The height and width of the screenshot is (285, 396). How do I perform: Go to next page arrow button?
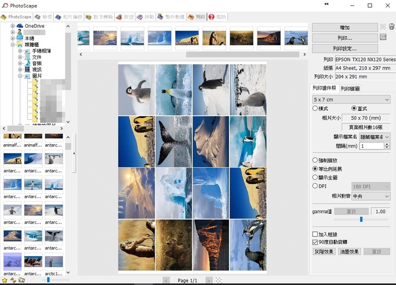coord(208,280)
